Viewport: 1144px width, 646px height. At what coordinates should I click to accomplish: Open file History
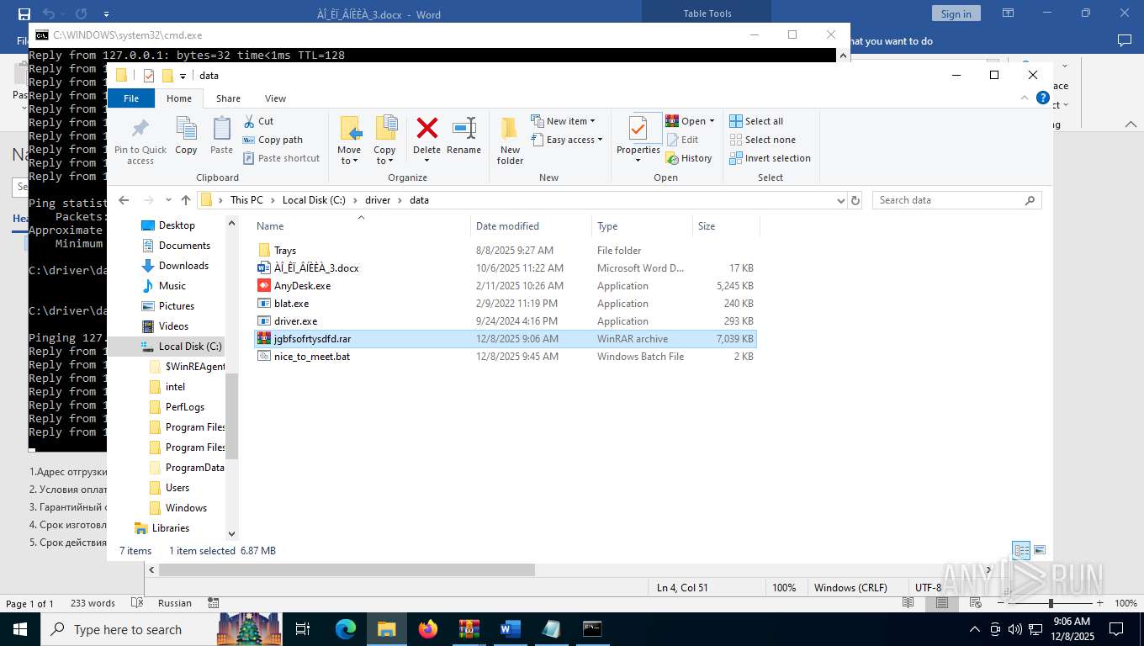click(689, 158)
